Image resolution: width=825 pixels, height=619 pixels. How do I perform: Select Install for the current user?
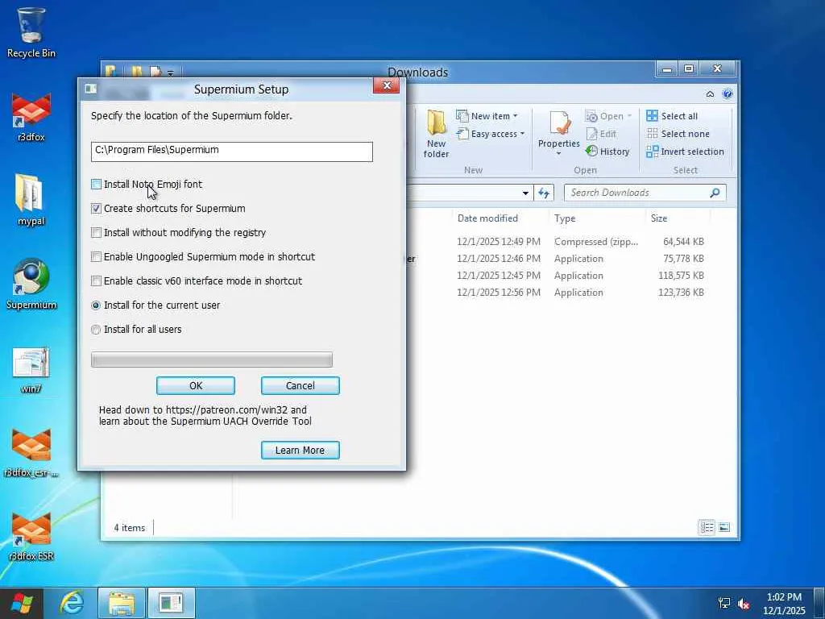(96, 305)
